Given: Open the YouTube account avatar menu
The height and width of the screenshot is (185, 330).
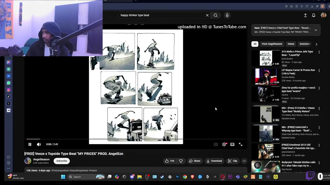Looking at the screenshot, I should (x=324, y=15).
